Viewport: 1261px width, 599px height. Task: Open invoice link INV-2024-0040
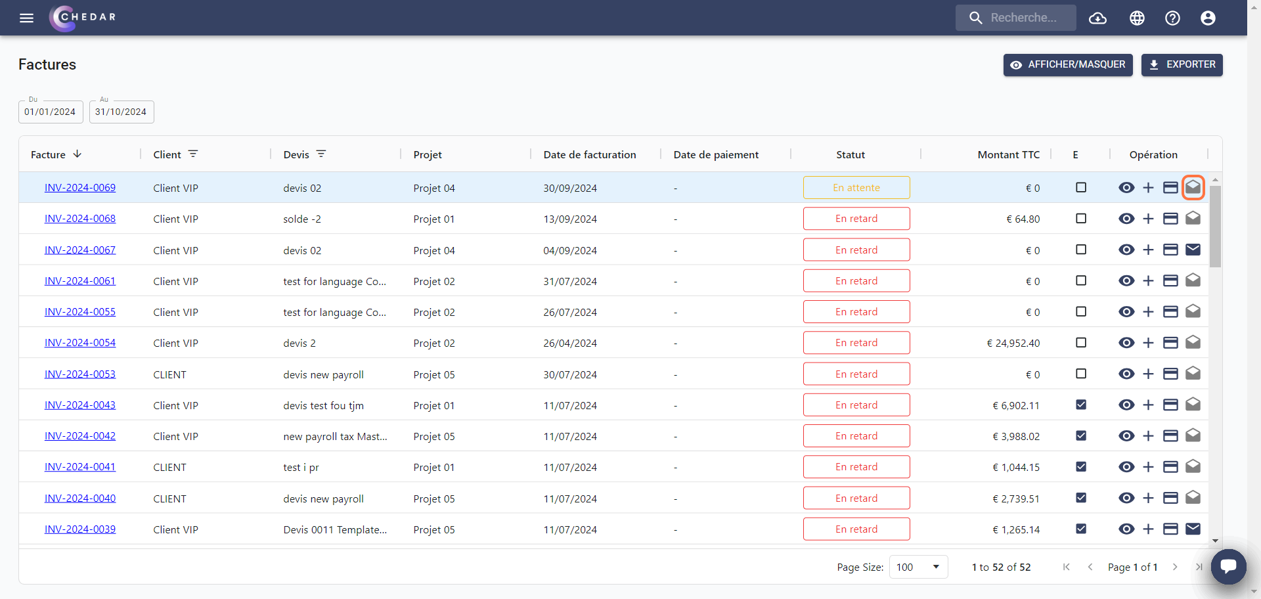[x=80, y=498]
